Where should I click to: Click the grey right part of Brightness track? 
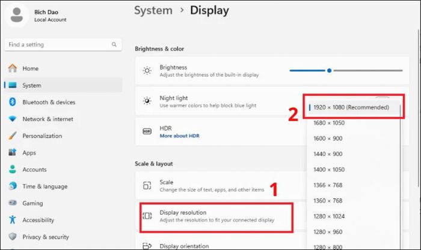click(367, 71)
